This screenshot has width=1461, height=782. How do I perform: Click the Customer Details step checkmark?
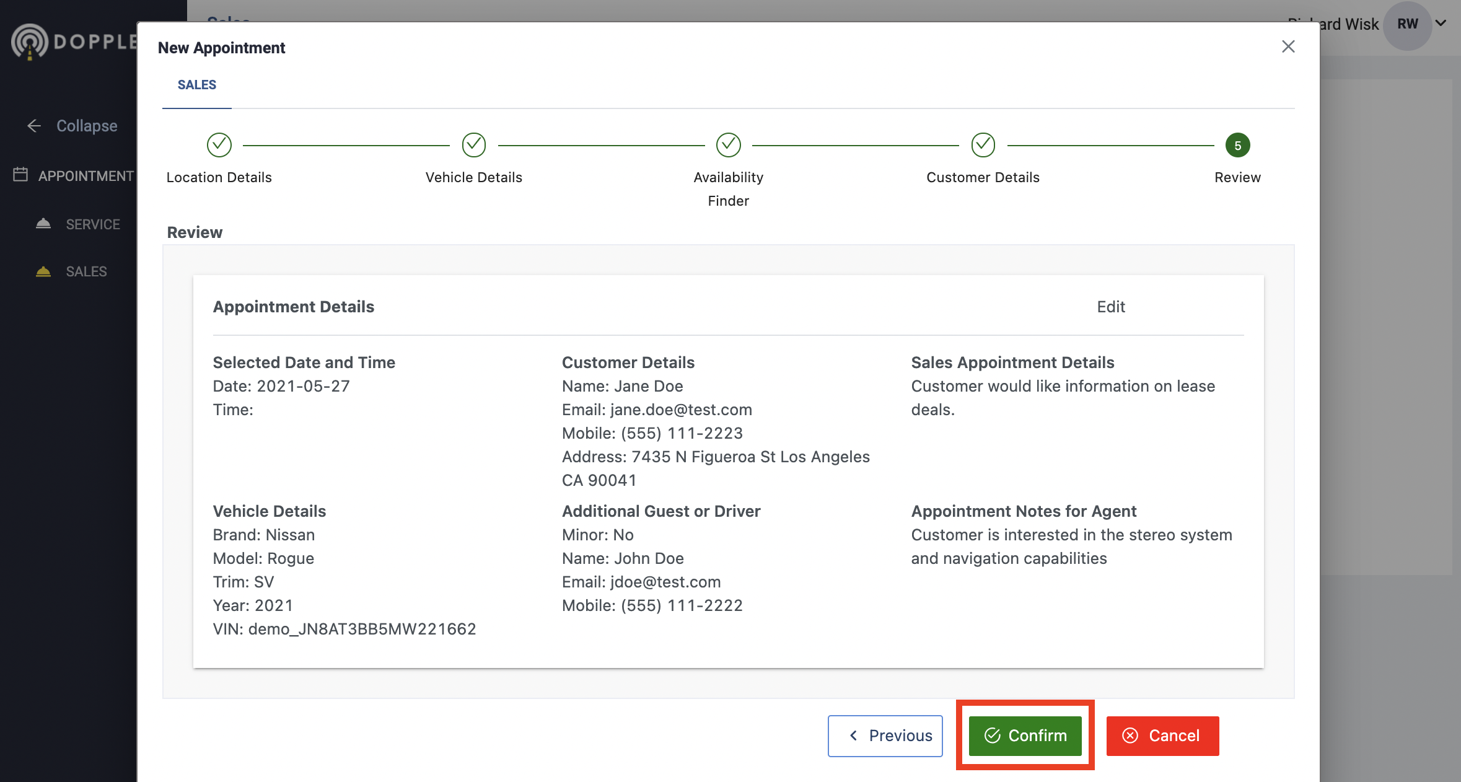tap(983, 145)
